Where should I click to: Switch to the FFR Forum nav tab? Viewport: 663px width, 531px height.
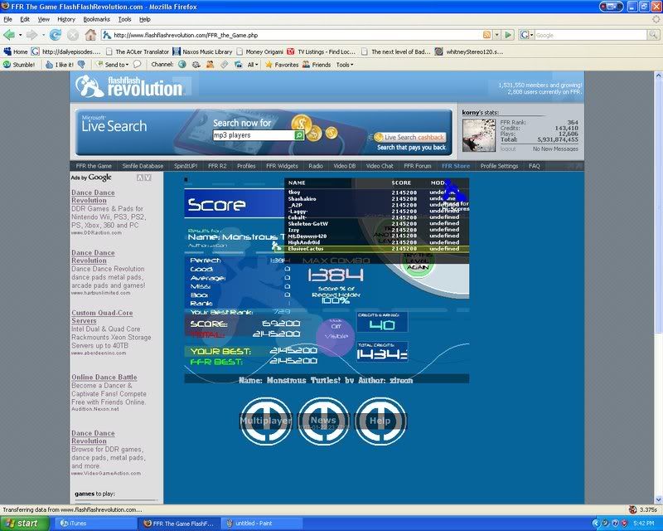[x=419, y=166]
